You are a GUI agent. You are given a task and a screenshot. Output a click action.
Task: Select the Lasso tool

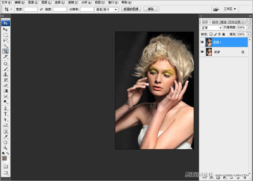pyautogui.click(x=5, y=40)
